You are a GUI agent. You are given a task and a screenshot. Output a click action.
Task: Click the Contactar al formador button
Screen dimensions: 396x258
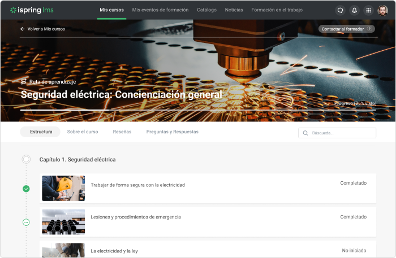pyautogui.click(x=346, y=29)
